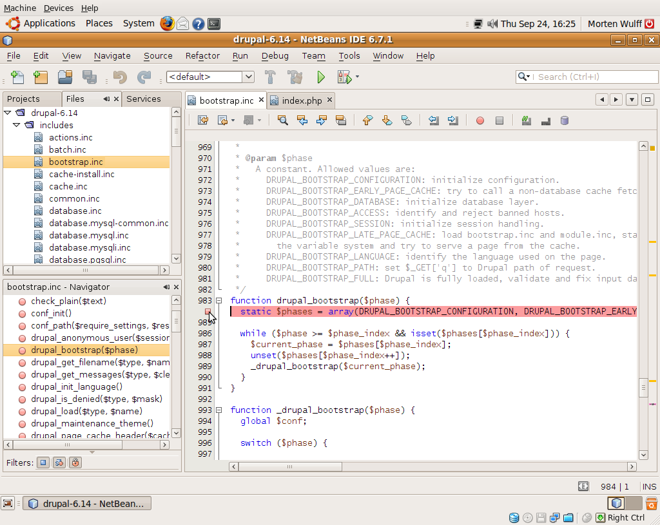Click the Files tree horizontal scrollbar thumb
660x525 pixels.
[86, 270]
